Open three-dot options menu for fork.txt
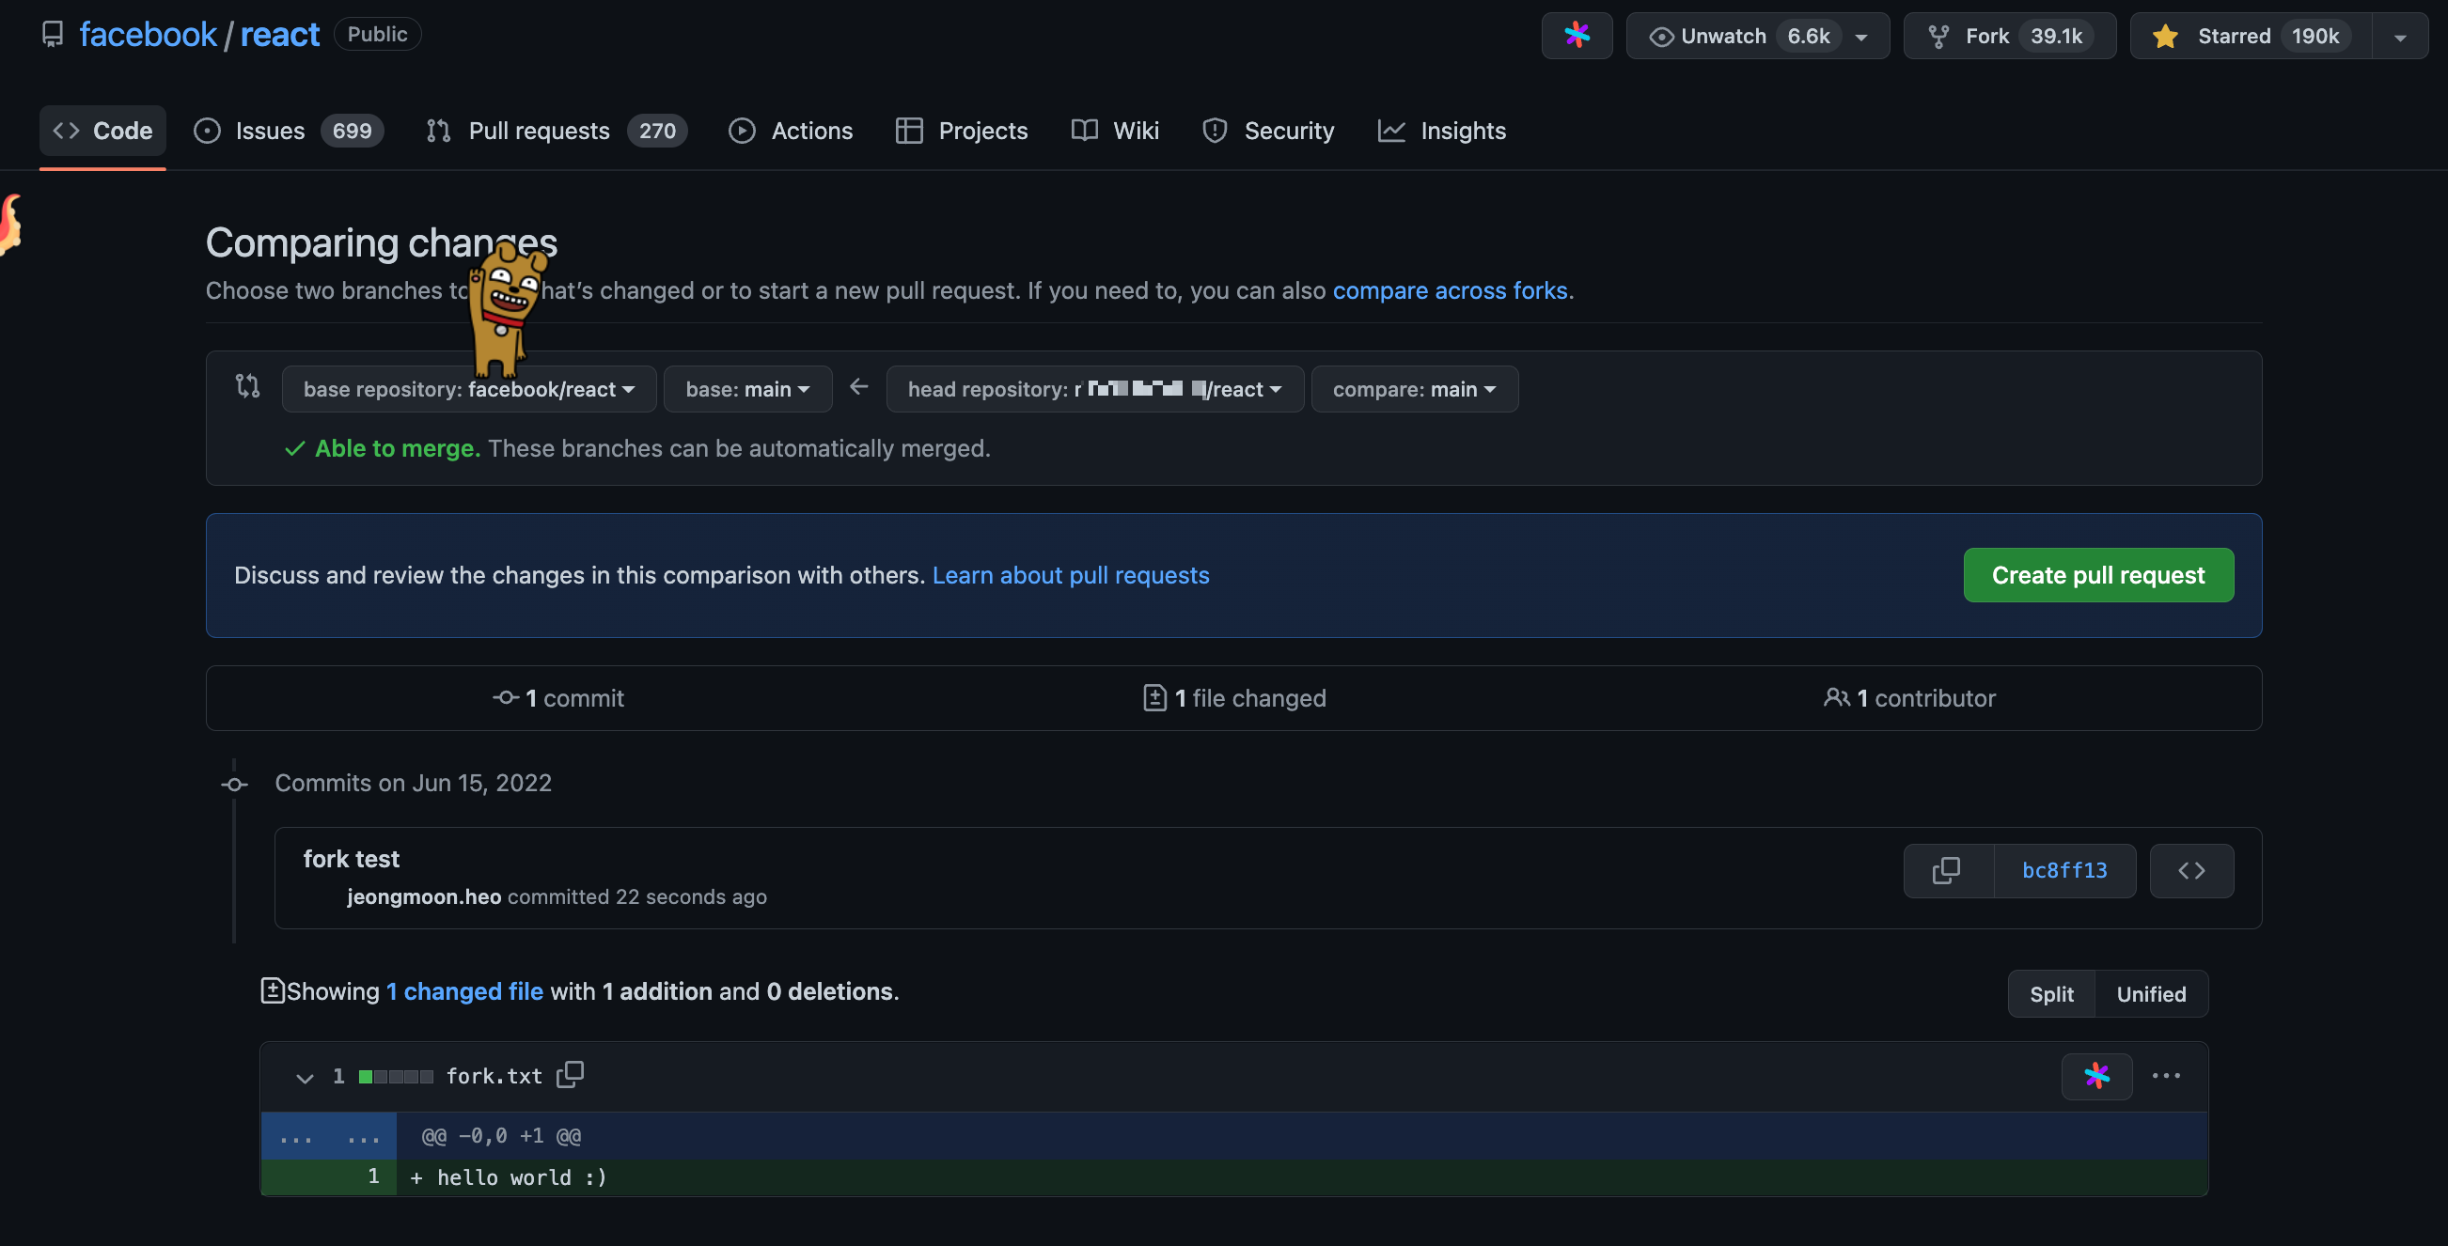Image resolution: width=2448 pixels, height=1246 pixels. 2166,1075
